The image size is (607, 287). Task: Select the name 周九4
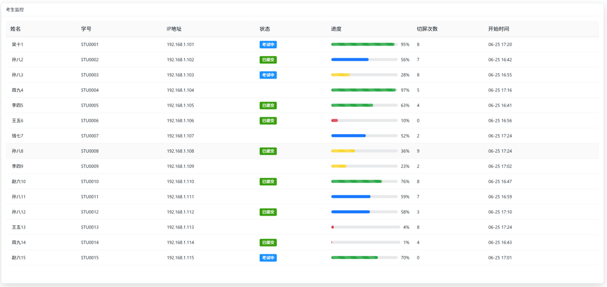[17, 90]
